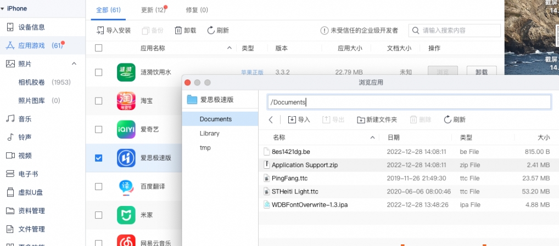
Task: Sort app list by 应用名称 arrow
Action: (229, 48)
